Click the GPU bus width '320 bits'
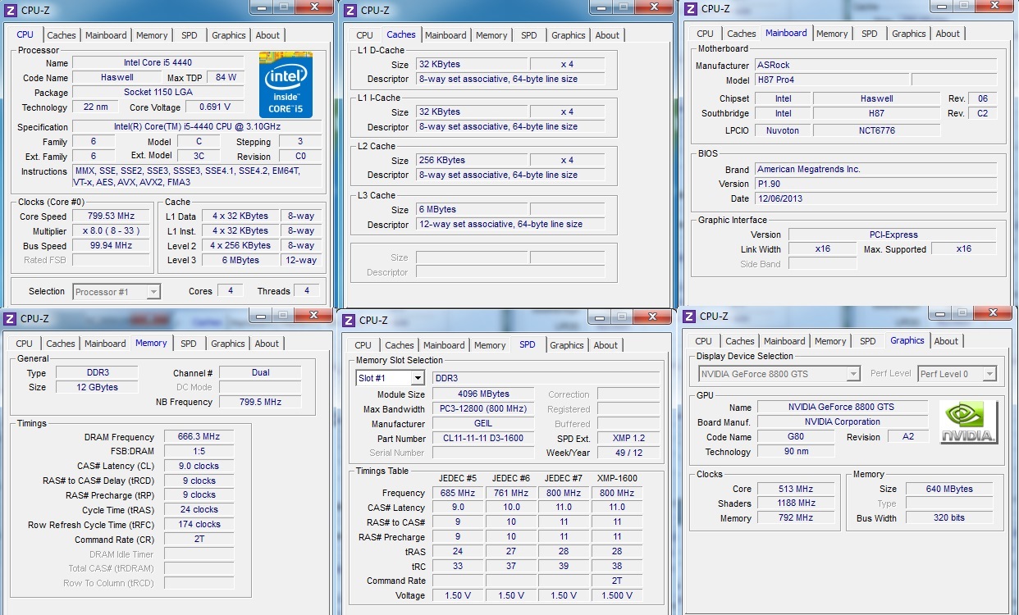1019x615 pixels. 949,518
